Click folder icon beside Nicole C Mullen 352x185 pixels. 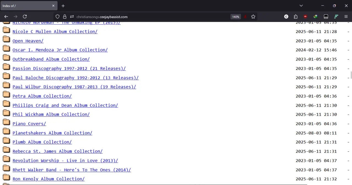click(7, 30)
